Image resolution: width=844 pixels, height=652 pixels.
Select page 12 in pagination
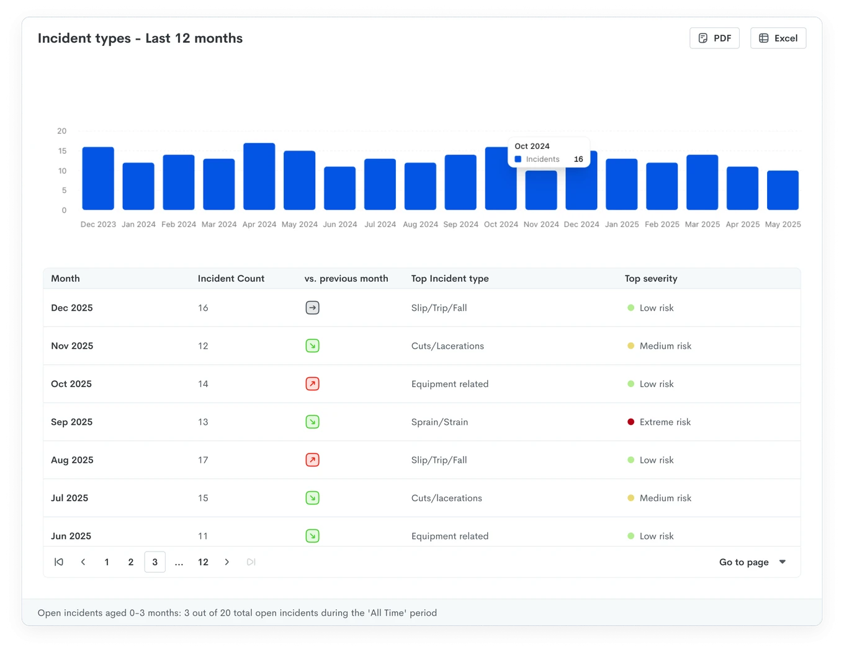203,562
